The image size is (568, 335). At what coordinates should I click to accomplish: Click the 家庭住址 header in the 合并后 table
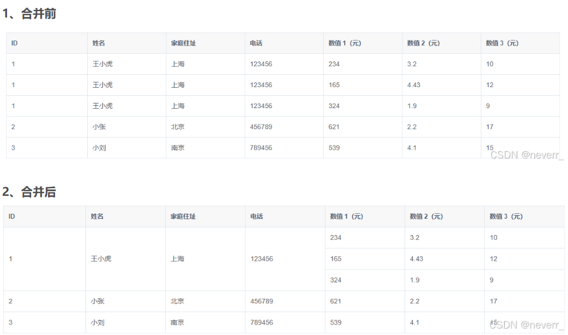[183, 216]
